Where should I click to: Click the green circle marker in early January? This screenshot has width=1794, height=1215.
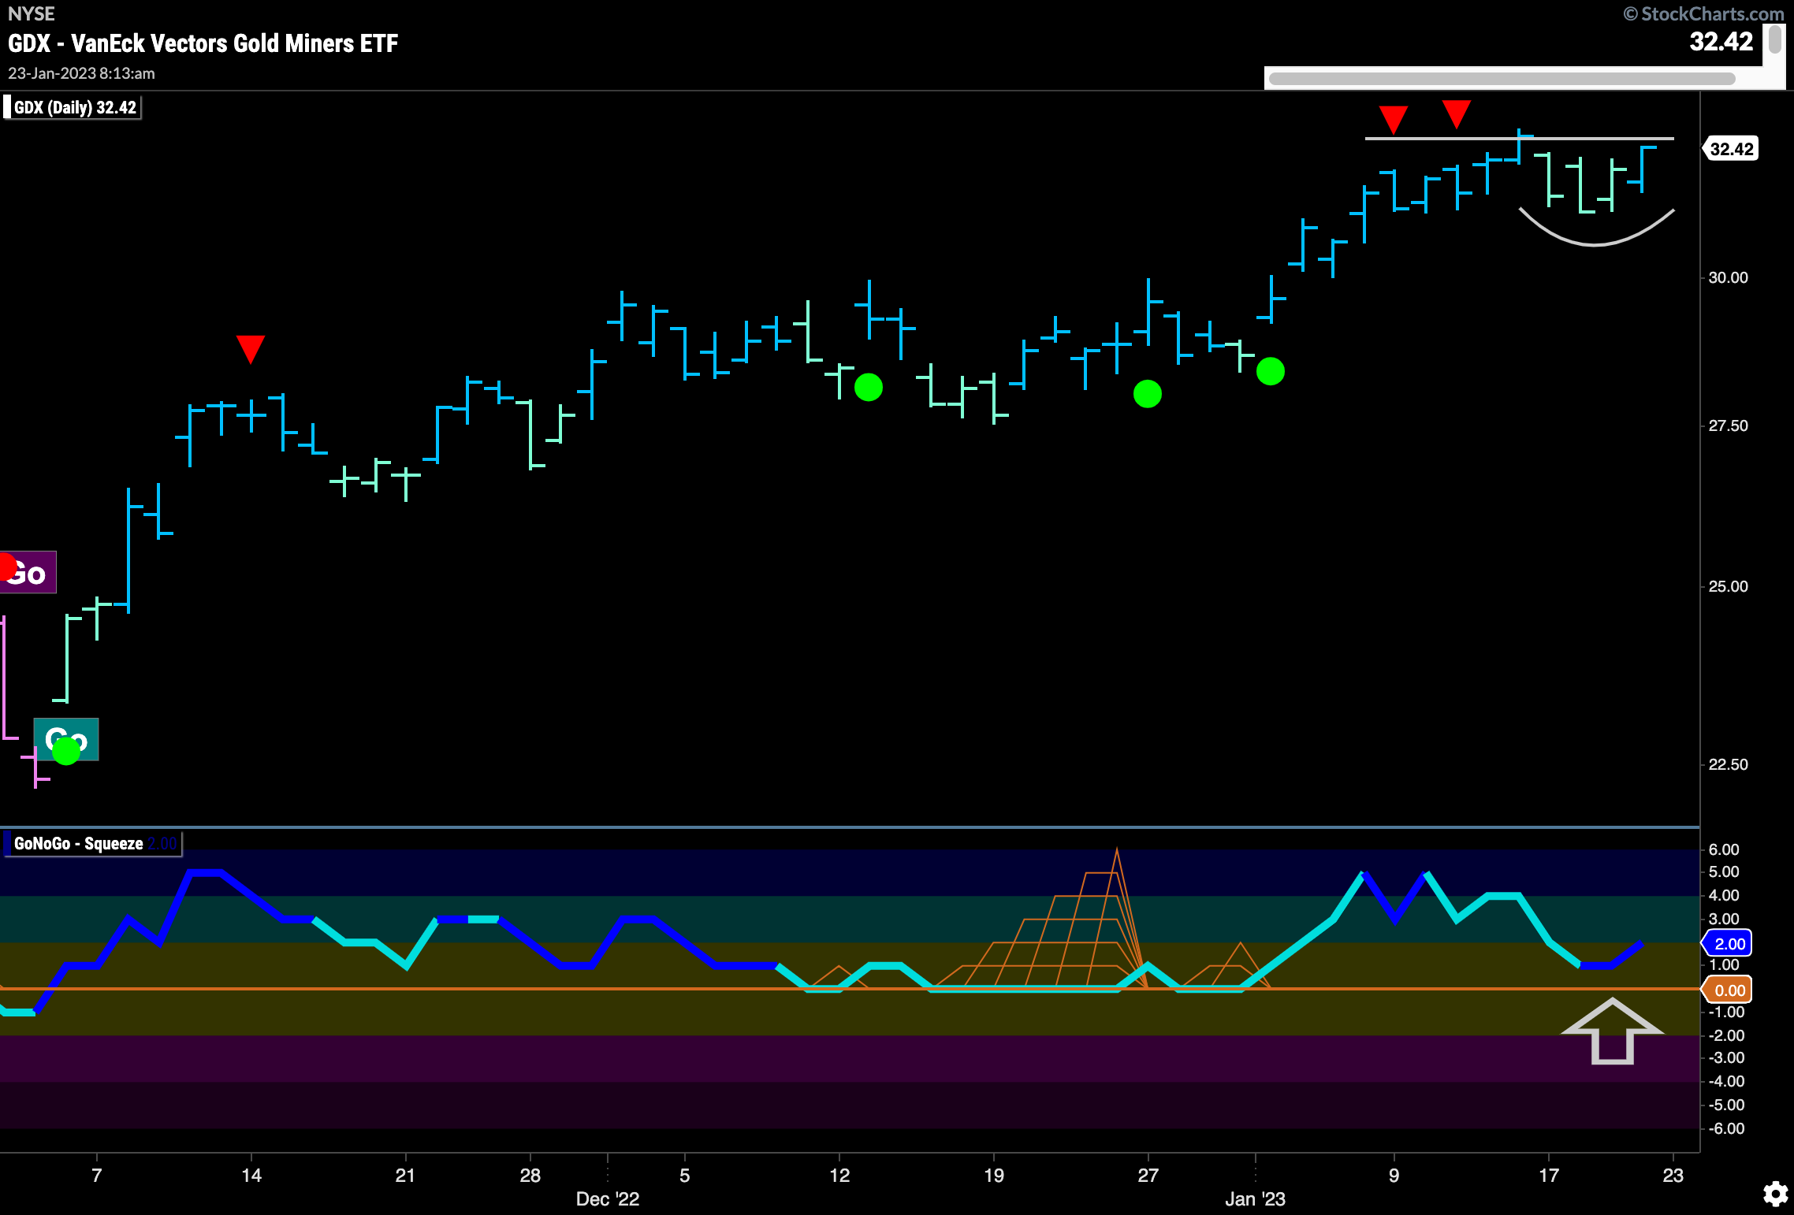[1271, 371]
